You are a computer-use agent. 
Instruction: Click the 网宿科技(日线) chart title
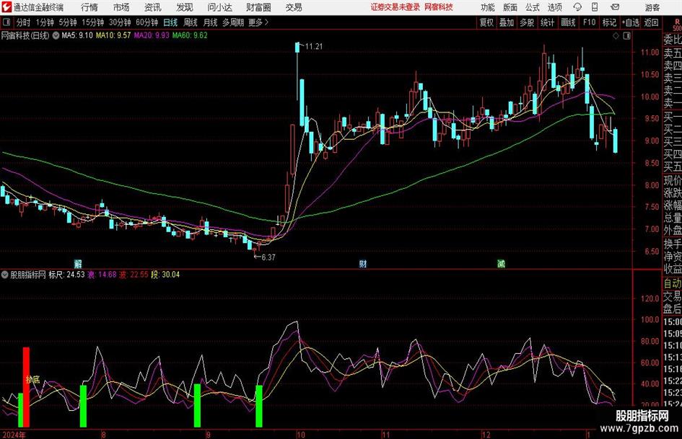pos(25,35)
